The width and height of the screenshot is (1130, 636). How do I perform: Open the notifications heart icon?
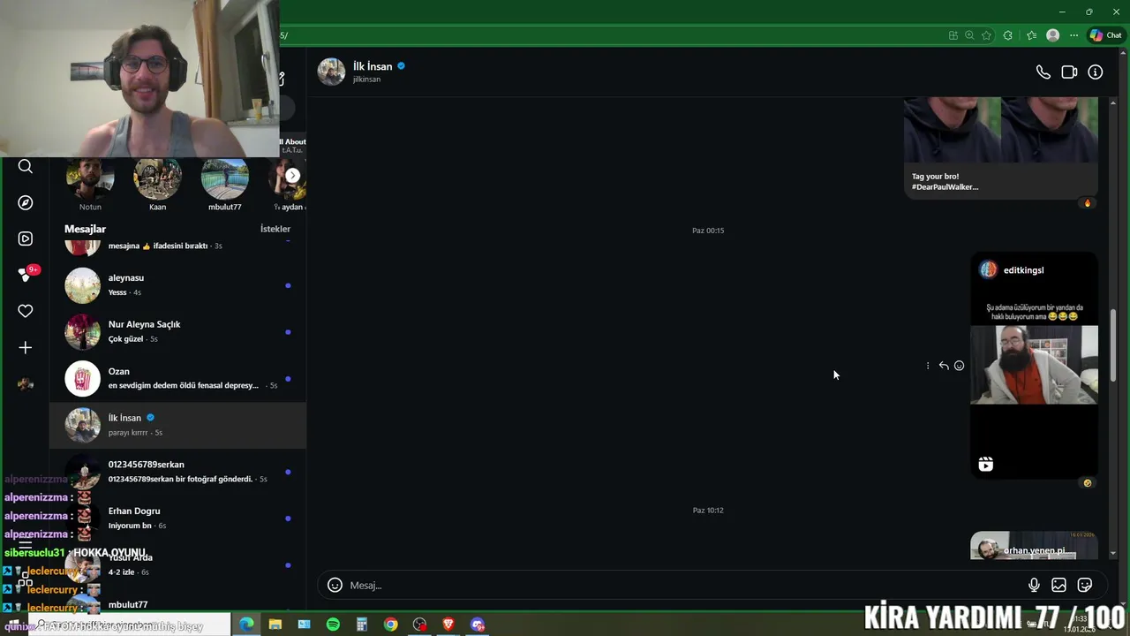tap(26, 311)
